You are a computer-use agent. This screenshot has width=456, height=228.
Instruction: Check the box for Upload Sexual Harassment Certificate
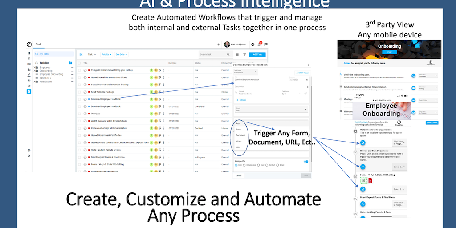(79, 77)
